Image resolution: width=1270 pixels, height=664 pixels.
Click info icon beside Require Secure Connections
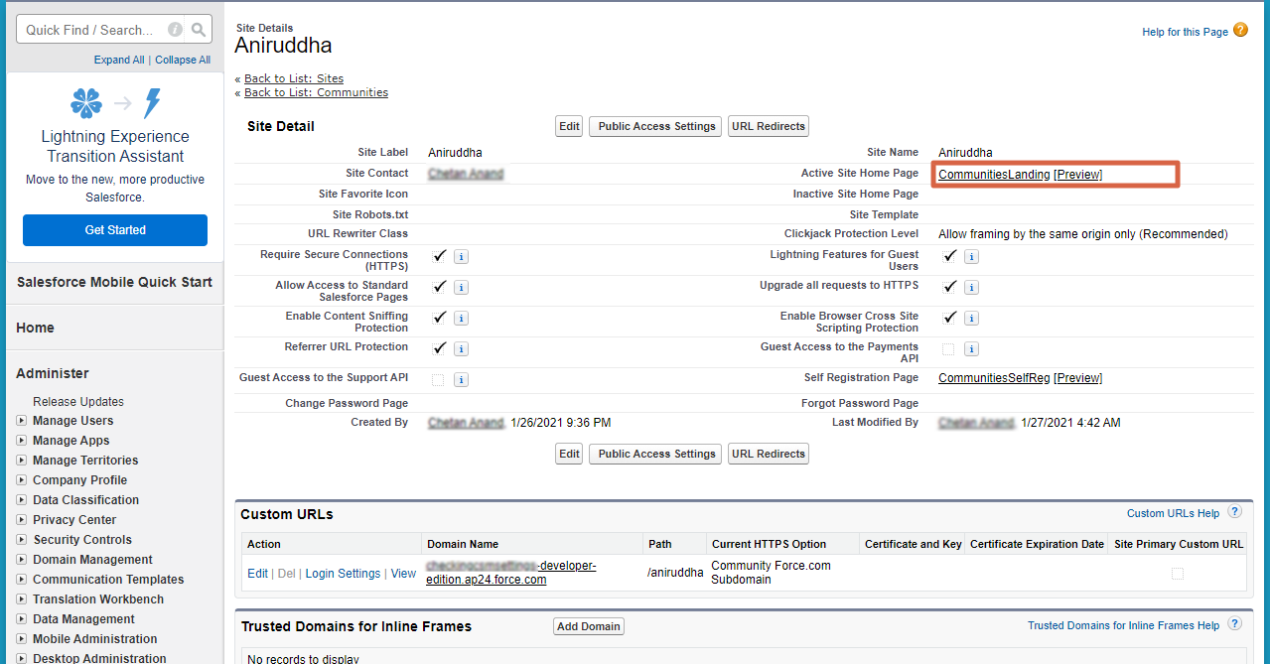(461, 256)
